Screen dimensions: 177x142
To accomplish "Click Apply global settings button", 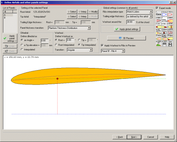I will (x=127, y=29).
